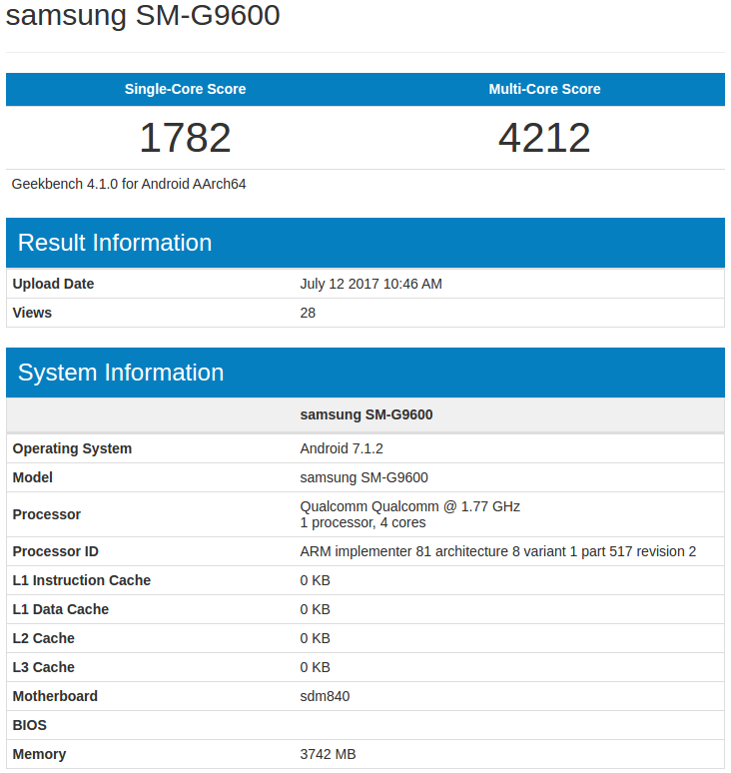The height and width of the screenshot is (773, 731).
Task: Click the Qualcomm @ 1.77 GHz processor value
Action: tap(409, 506)
